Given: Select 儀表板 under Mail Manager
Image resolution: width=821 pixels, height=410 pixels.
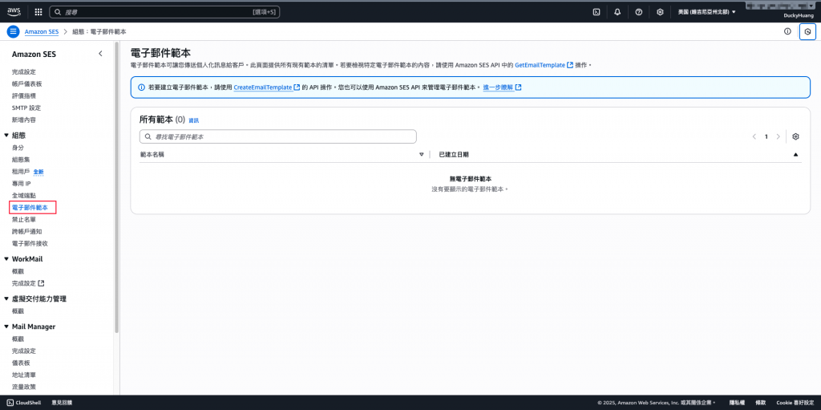Looking at the screenshot, I should [x=21, y=363].
